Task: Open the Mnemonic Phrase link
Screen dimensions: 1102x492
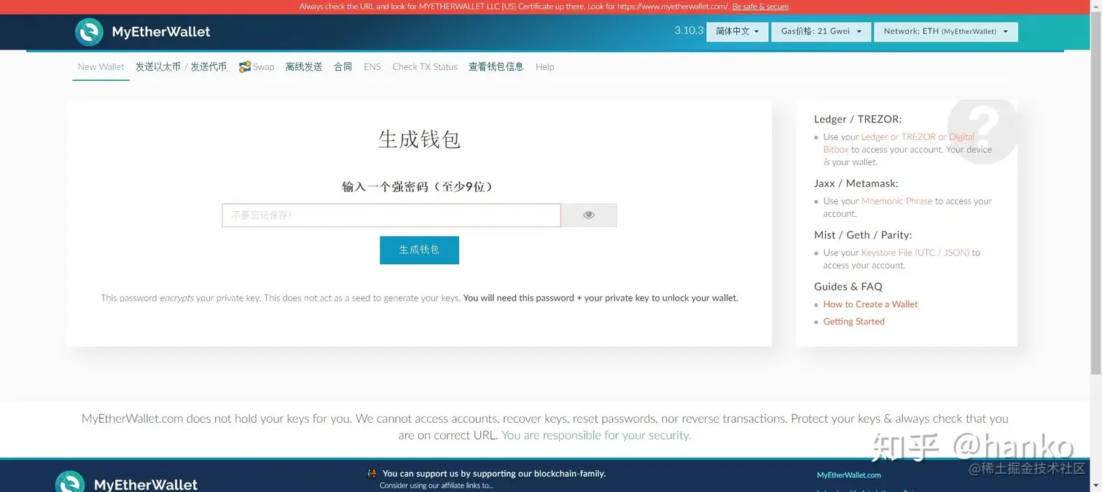Action: pyautogui.click(x=896, y=201)
